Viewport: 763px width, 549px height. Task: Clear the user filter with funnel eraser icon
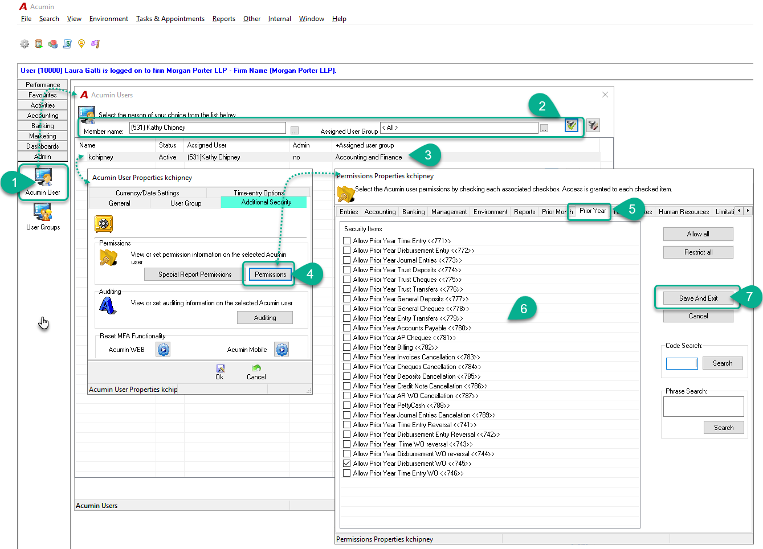pos(593,125)
